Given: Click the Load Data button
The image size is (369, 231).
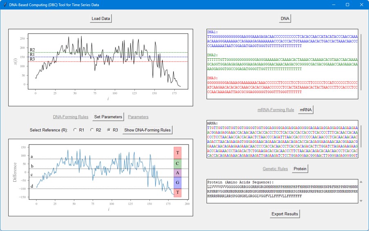Looking at the screenshot, I should (101, 19).
